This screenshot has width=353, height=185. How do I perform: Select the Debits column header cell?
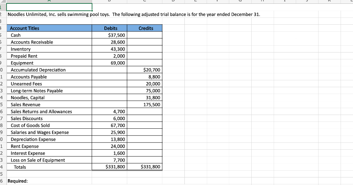pos(109,28)
